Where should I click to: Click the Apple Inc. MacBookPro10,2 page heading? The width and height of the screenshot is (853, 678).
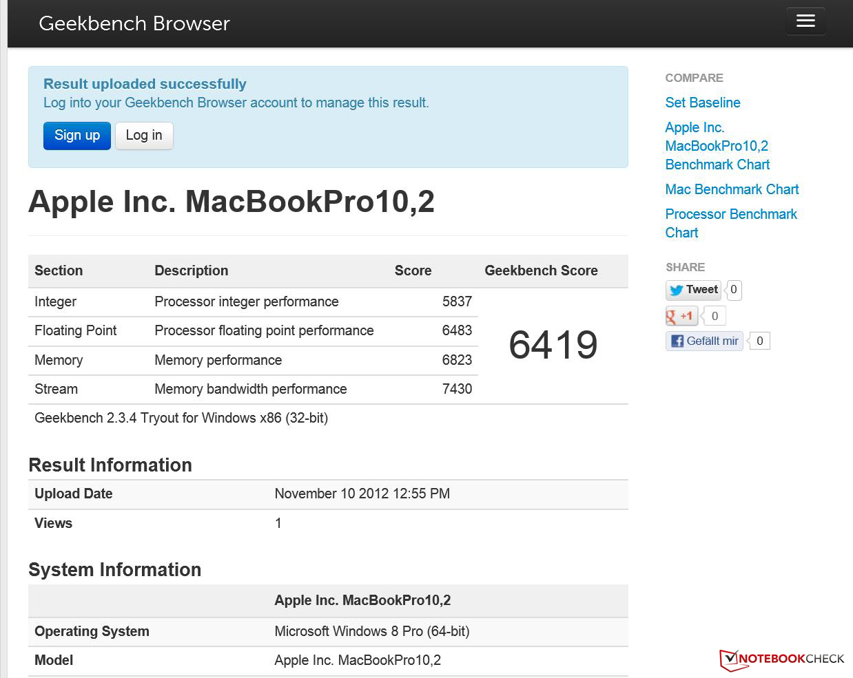coord(232,202)
